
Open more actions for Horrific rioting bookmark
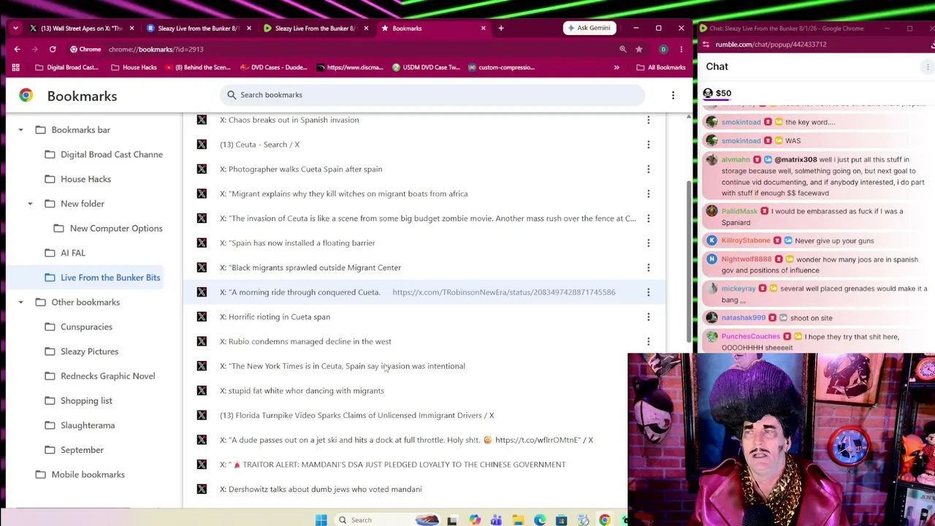point(648,317)
